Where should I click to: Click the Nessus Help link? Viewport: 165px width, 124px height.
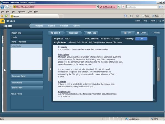145,21
